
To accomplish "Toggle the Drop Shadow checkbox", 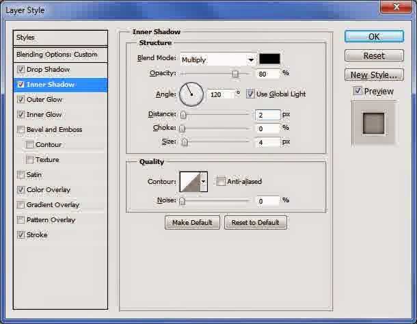I will click(21, 70).
